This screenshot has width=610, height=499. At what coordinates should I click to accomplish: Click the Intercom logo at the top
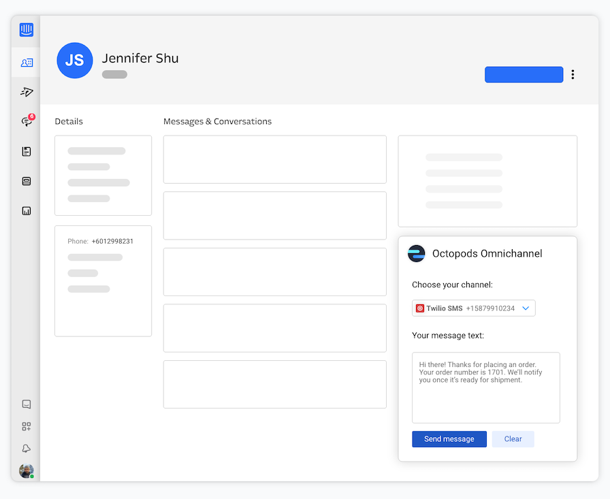click(x=26, y=29)
